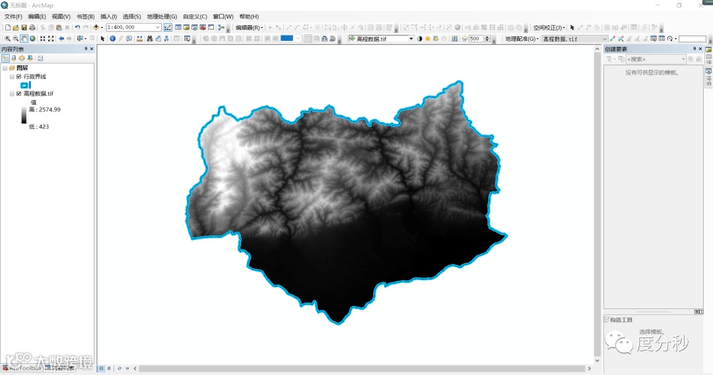Click the Fixed Zoom In icon
This screenshot has height=375, width=713.
tap(43, 39)
